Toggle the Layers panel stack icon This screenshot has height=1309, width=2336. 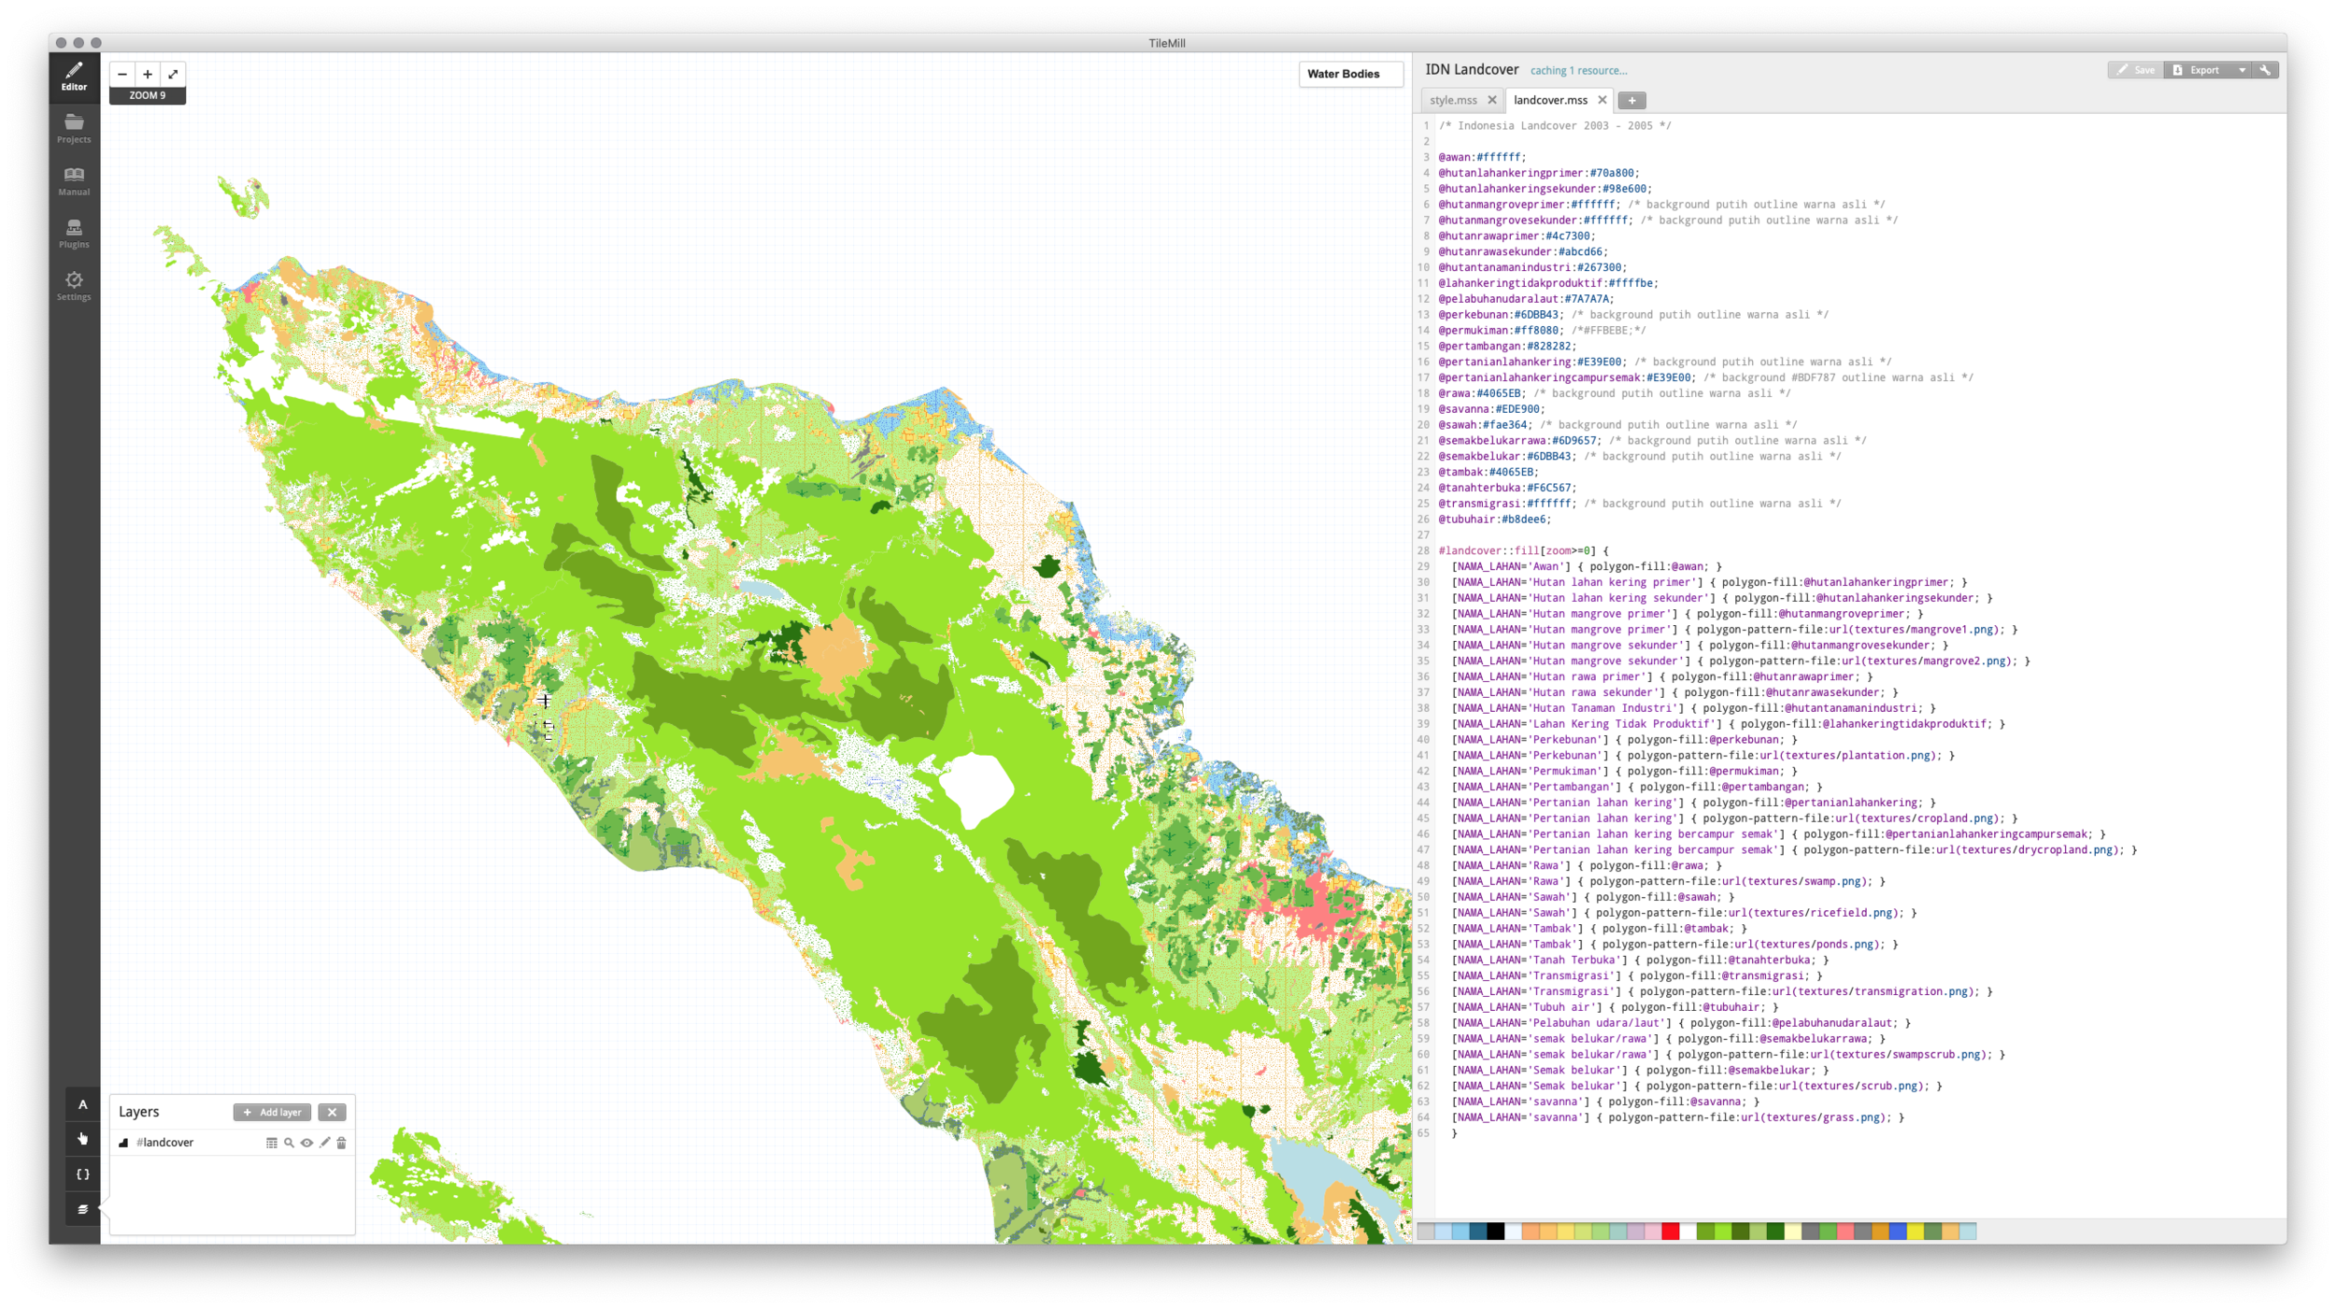coord(82,1209)
